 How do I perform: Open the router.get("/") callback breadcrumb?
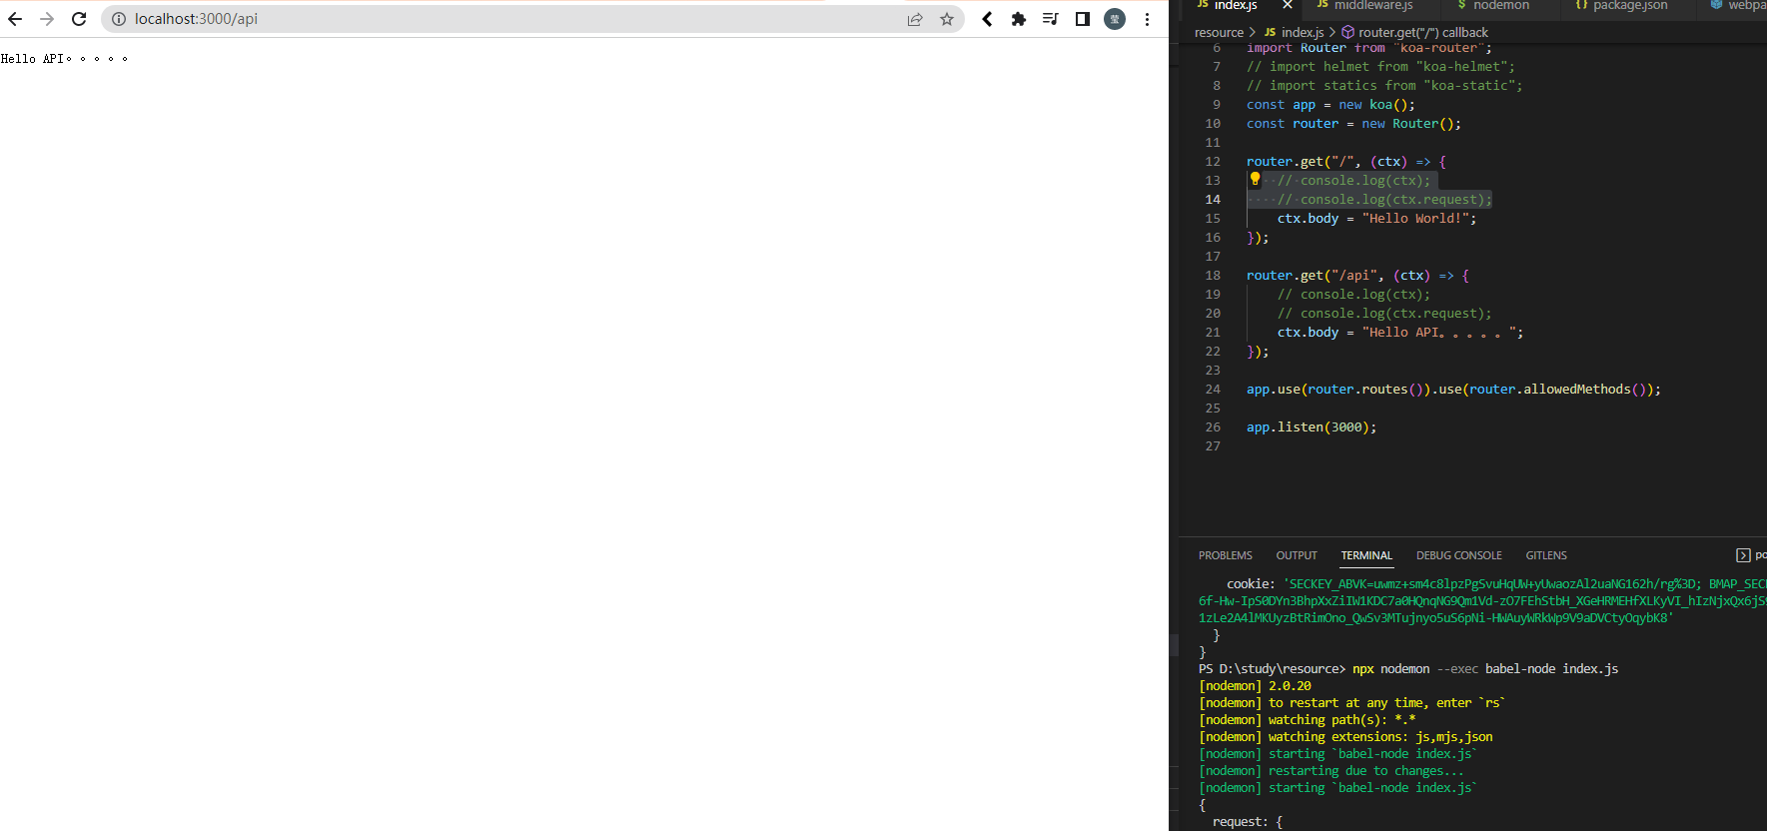(1414, 33)
